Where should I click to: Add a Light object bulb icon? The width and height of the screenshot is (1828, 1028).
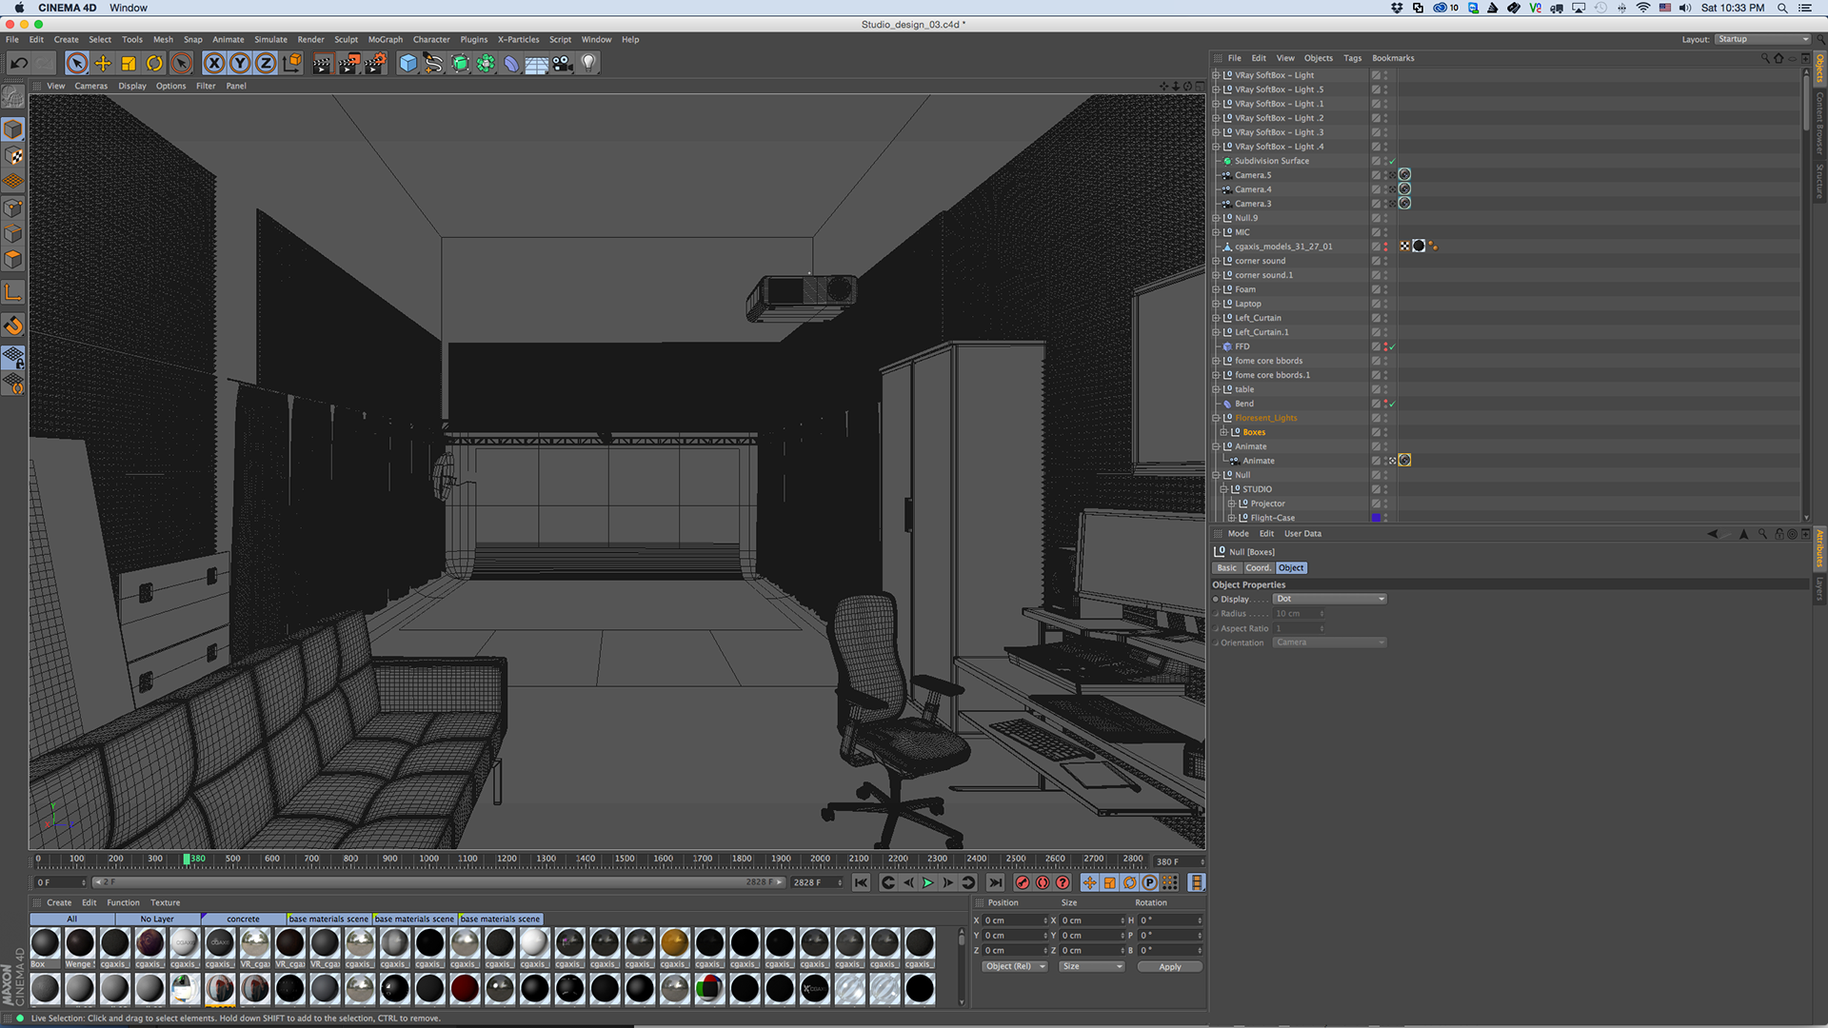588,63
